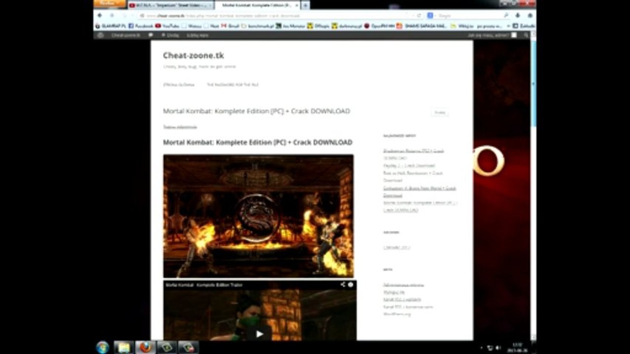The height and width of the screenshot is (354, 630).
Task: Click the trailer video info icon
Action: click(x=351, y=285)
